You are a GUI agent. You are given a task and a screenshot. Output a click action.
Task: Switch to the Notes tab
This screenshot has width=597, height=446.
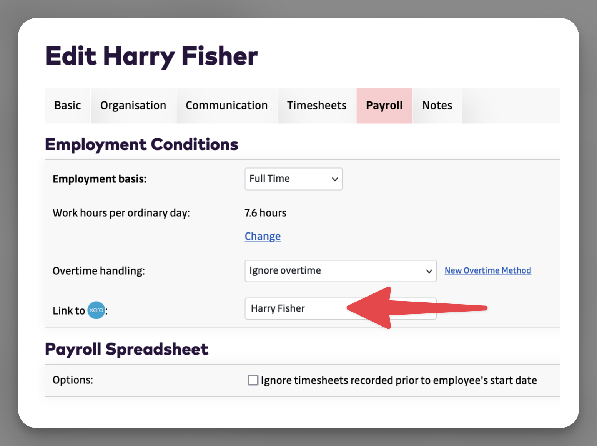coord(437,106)
